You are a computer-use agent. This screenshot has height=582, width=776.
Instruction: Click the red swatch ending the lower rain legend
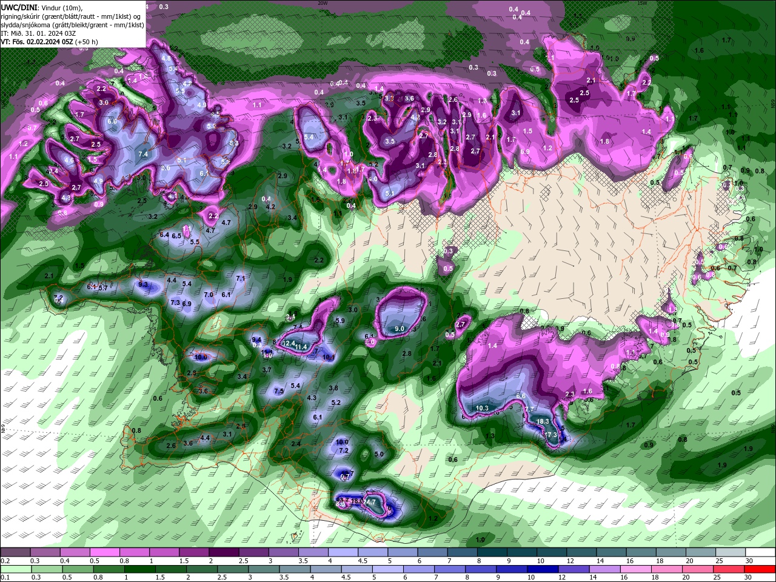pyautogui.click(x=761, y=569)
